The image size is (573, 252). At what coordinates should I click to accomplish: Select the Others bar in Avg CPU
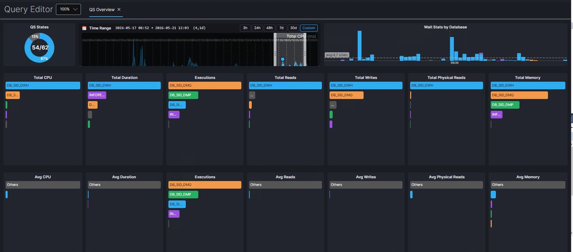coord(43,185)
